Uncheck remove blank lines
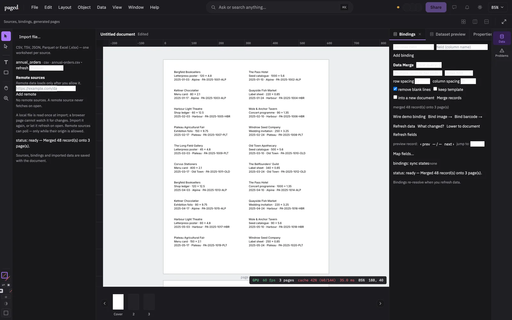The width and height of the screenshot is (512, 320). click(x=395, y=89)
